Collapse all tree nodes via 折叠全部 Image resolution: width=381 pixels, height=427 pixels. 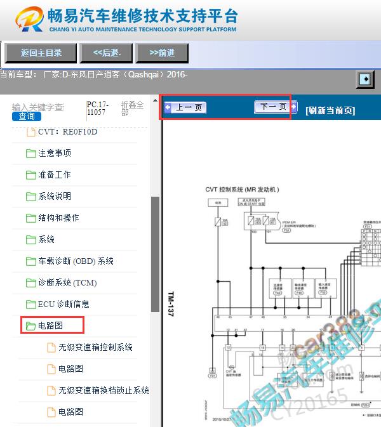click(x=132, y=108)
